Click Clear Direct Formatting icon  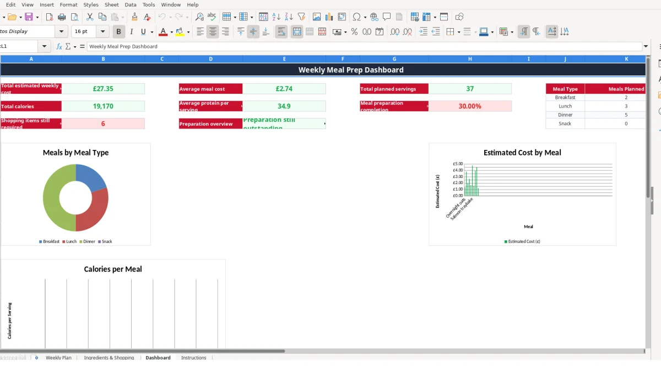point(147,17)
